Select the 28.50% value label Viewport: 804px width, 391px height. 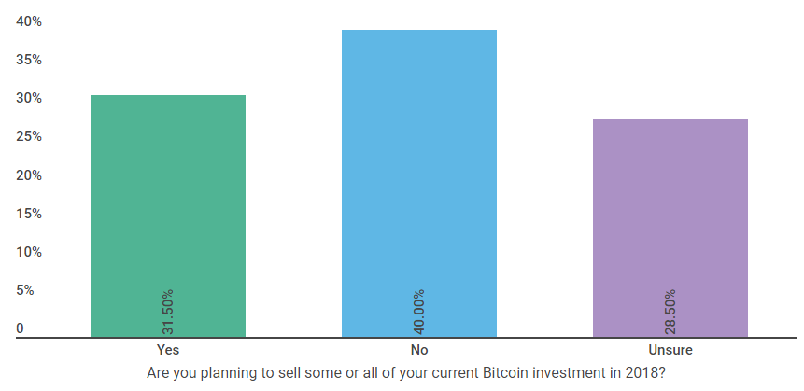tap(670, 312)
